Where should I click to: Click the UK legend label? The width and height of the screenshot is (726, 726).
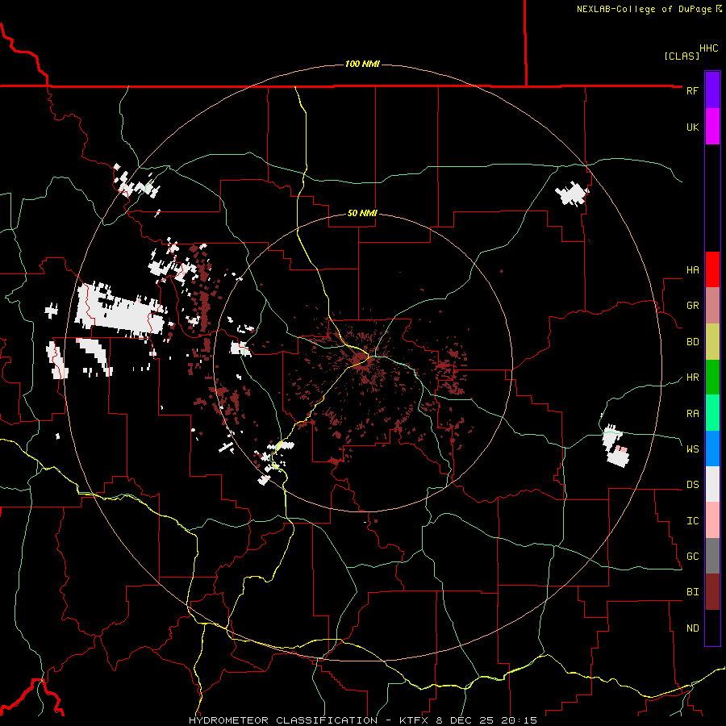tap(692, 127)
